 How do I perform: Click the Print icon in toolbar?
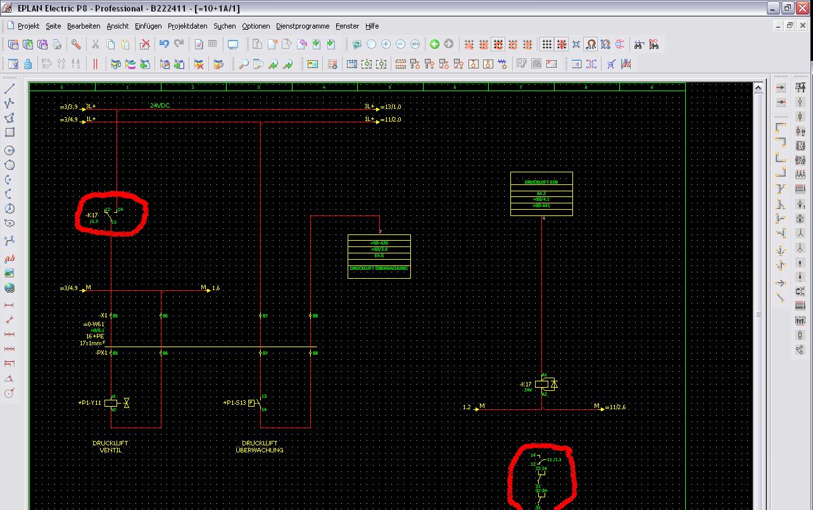57,44
